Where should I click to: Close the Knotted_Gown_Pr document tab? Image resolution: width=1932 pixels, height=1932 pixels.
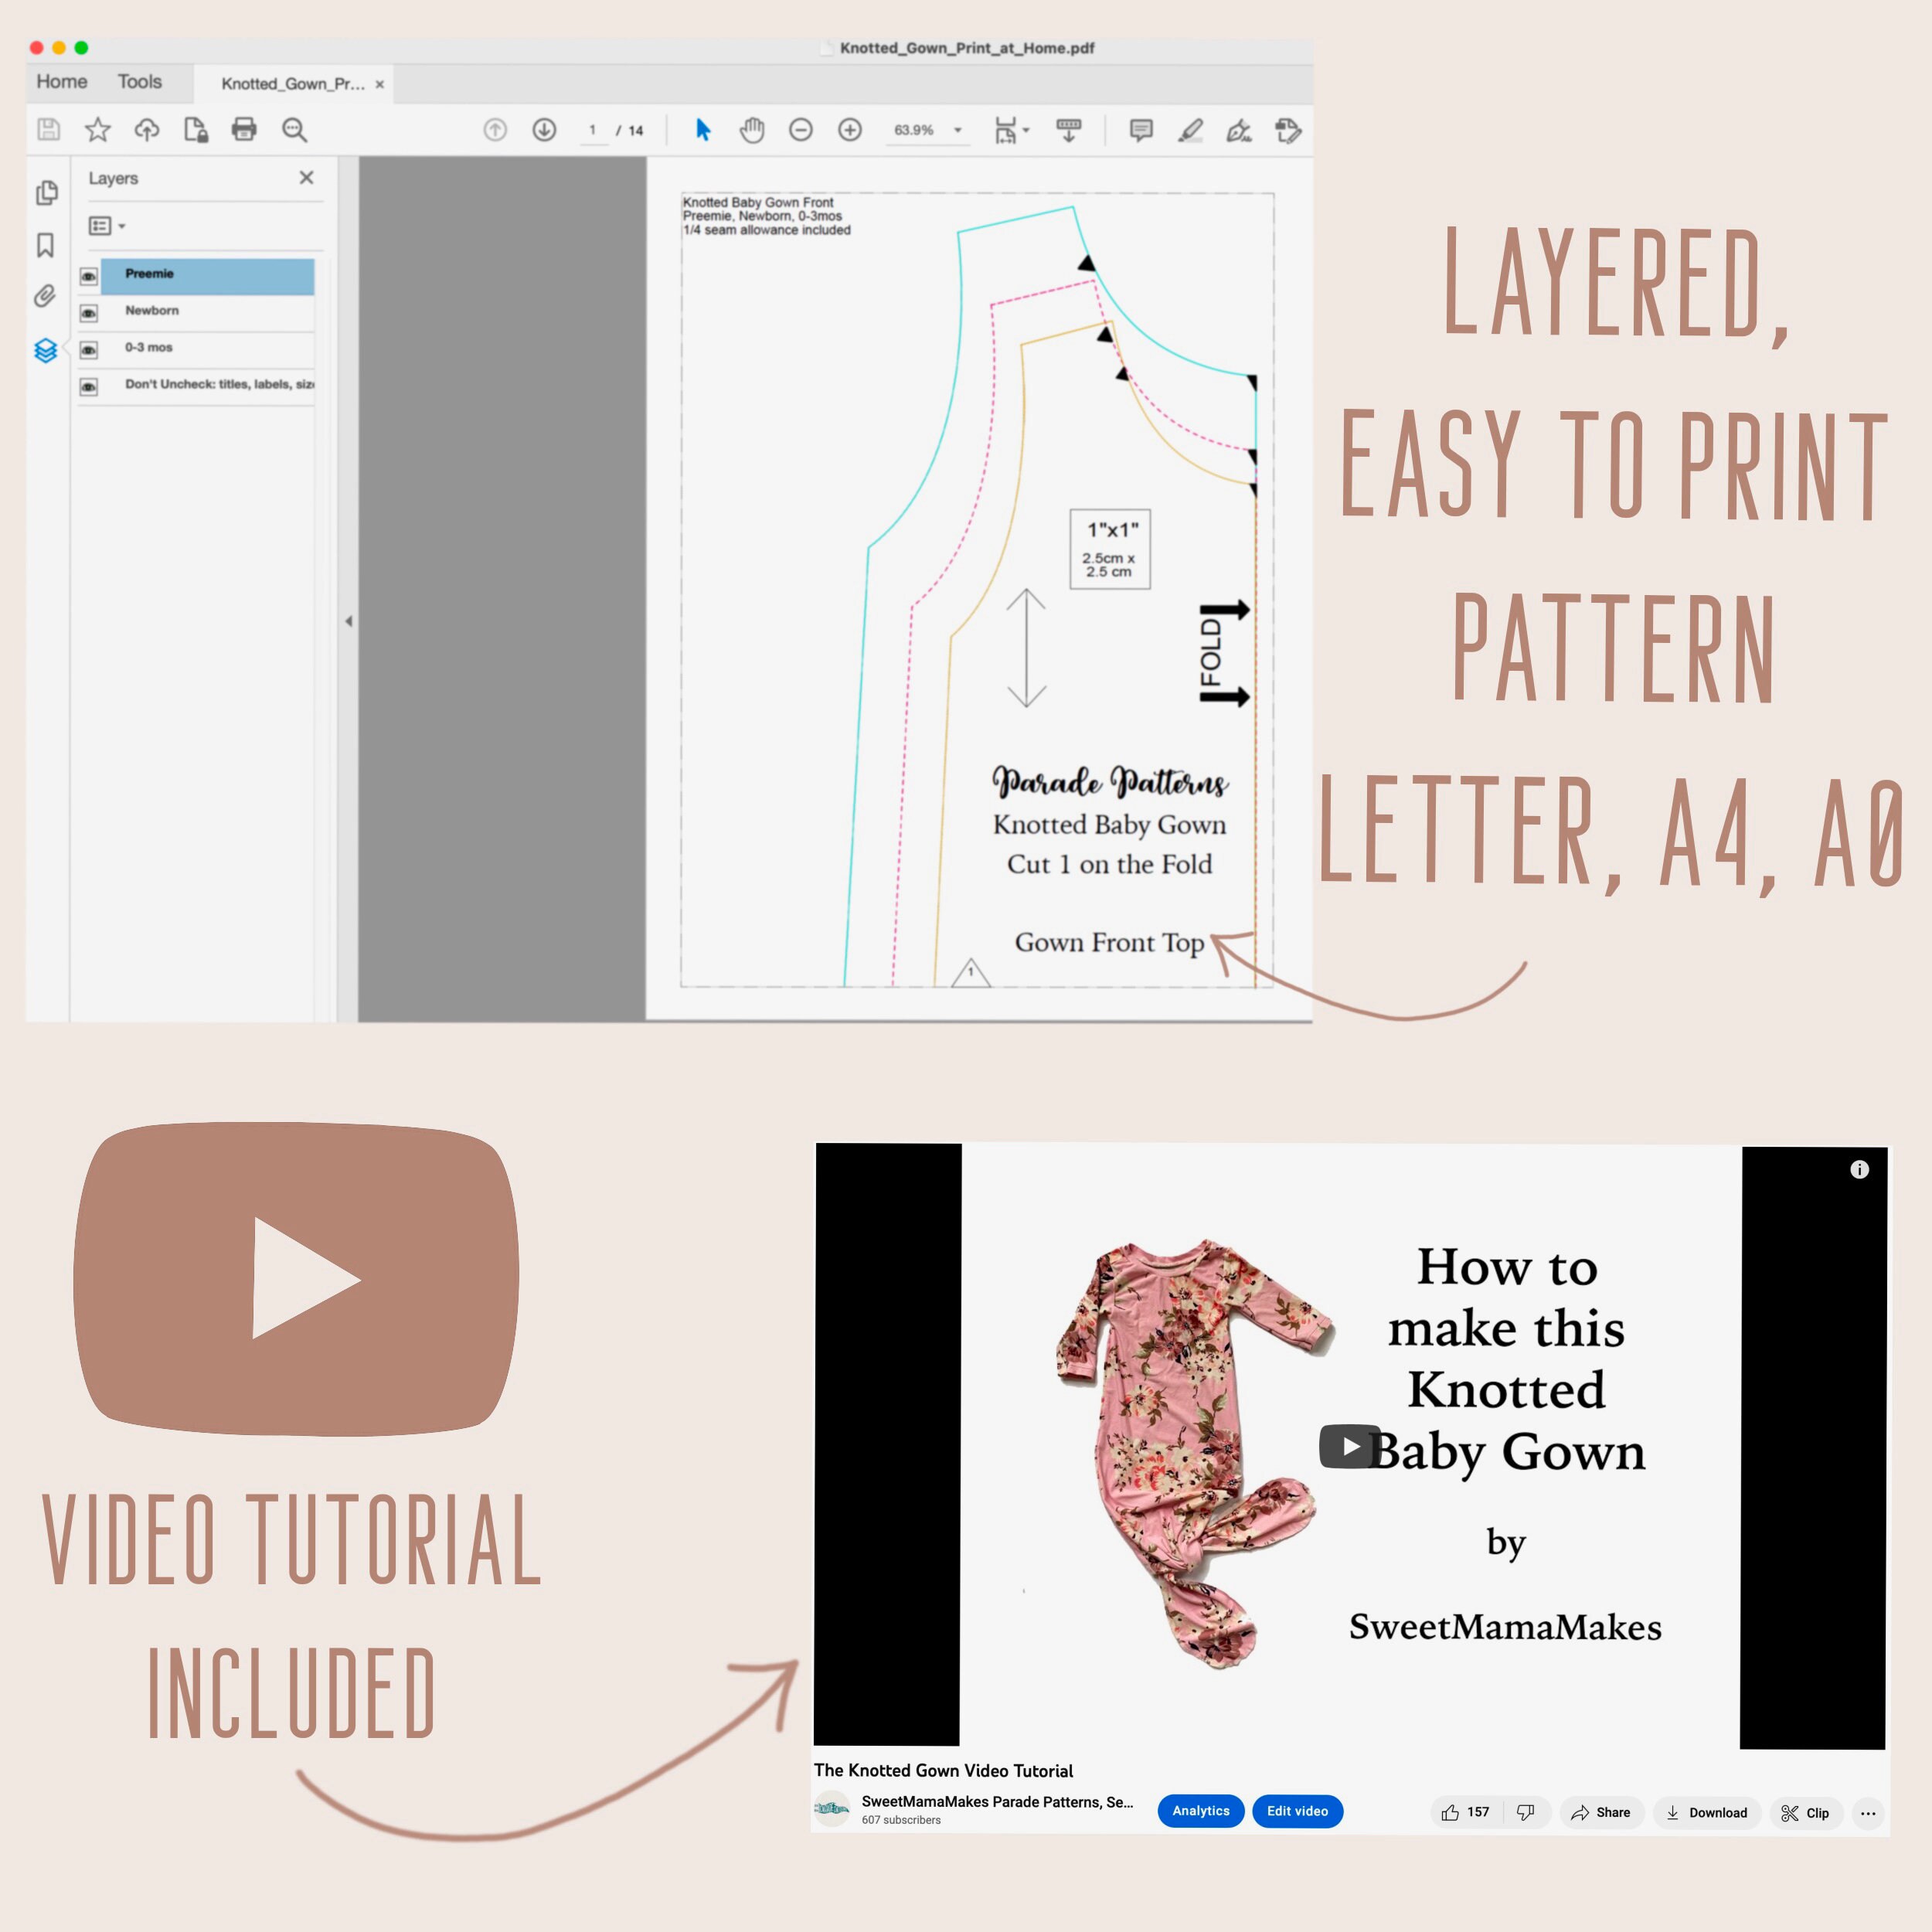[380, 85]
